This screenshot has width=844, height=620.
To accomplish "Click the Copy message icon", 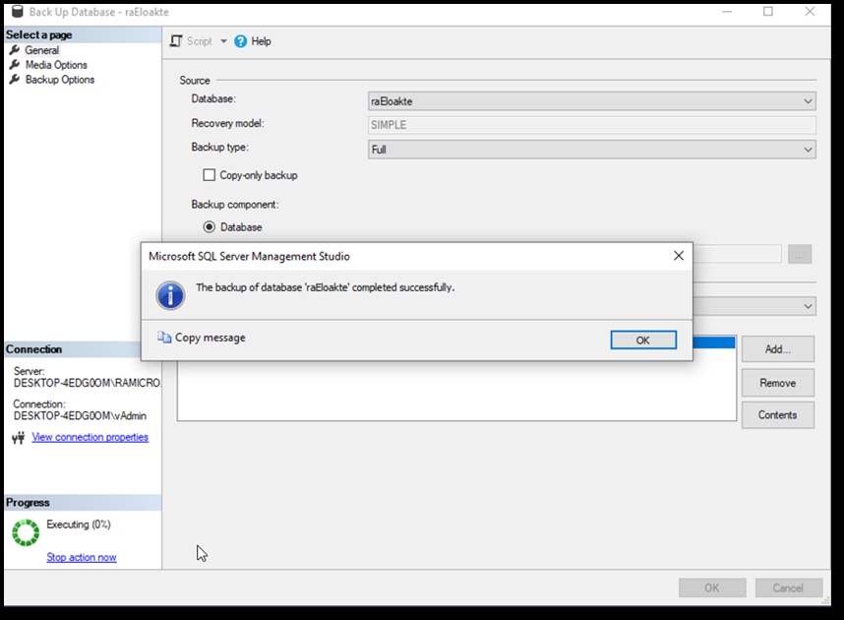I will tap(164, 338).
